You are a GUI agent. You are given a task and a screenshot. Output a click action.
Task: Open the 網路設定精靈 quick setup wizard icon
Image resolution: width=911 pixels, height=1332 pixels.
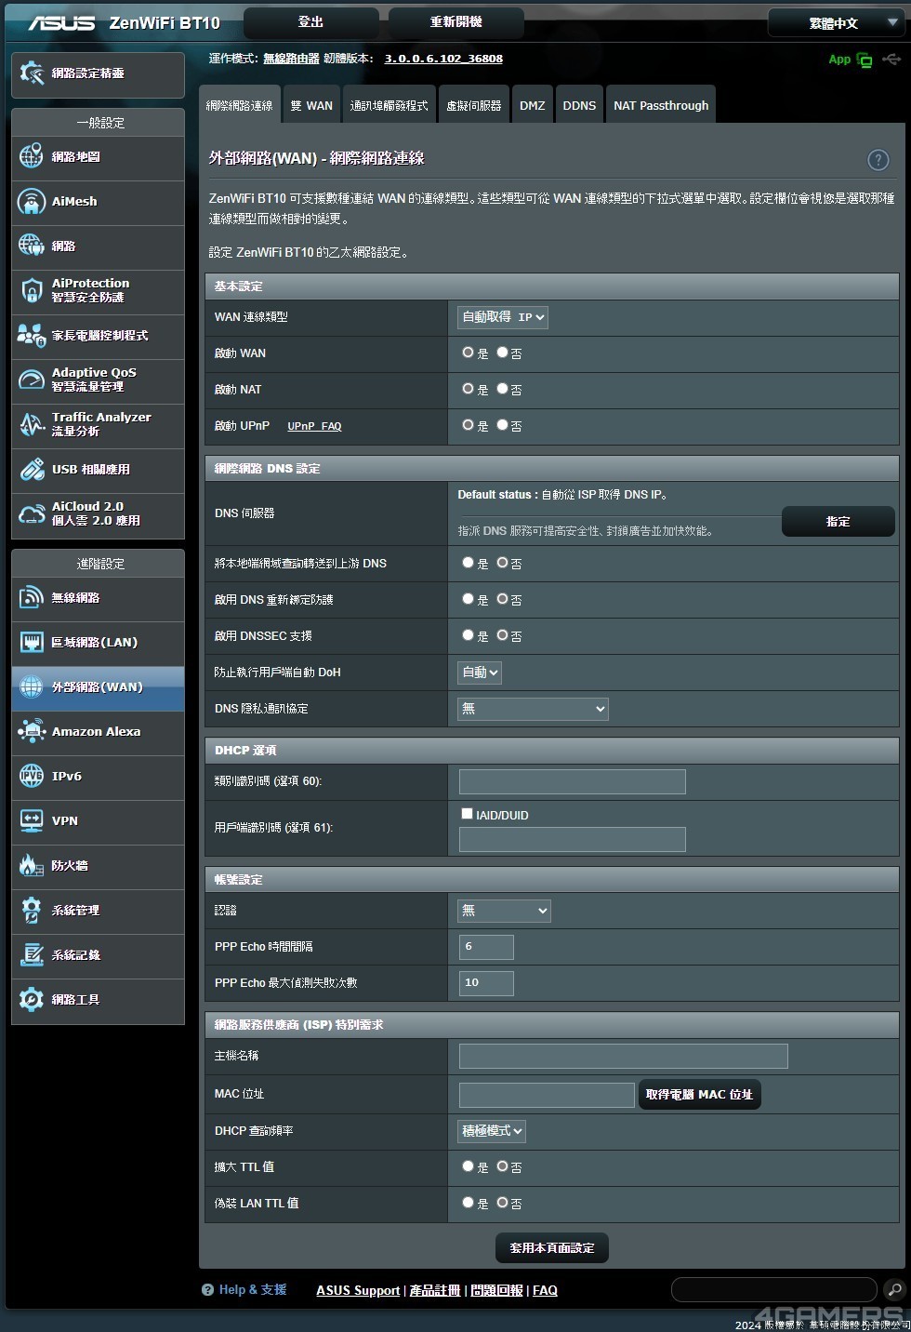[32, 73]
